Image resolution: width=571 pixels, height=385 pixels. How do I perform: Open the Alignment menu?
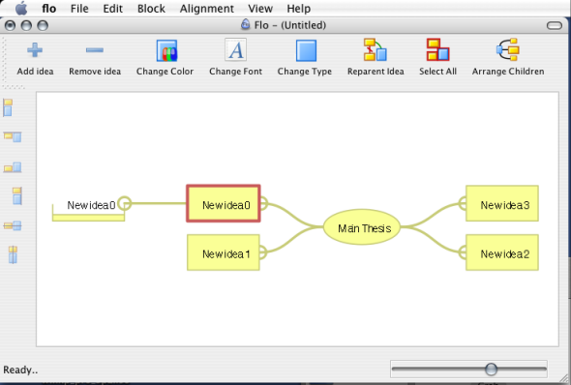coord(206,9)
